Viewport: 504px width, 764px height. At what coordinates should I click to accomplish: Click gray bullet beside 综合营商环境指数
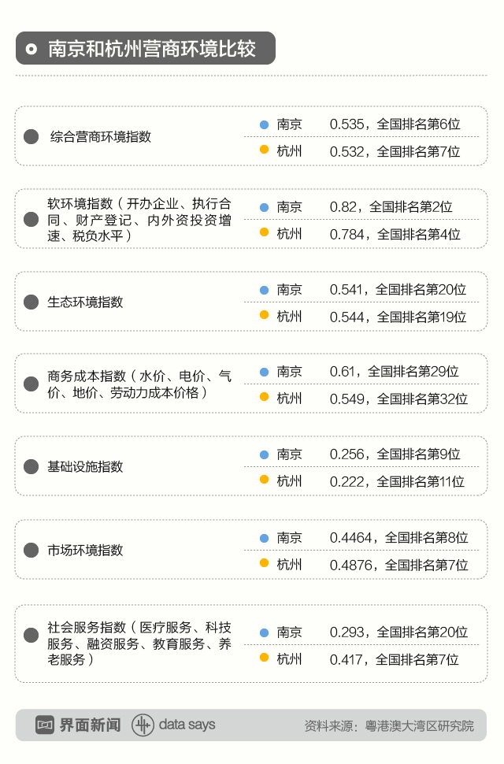31,136
